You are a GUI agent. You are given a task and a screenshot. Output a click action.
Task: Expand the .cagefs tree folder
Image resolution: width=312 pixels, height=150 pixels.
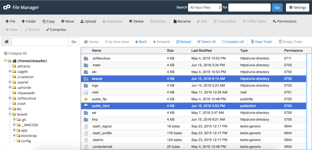pyautogui.click(x=10, y=71)
